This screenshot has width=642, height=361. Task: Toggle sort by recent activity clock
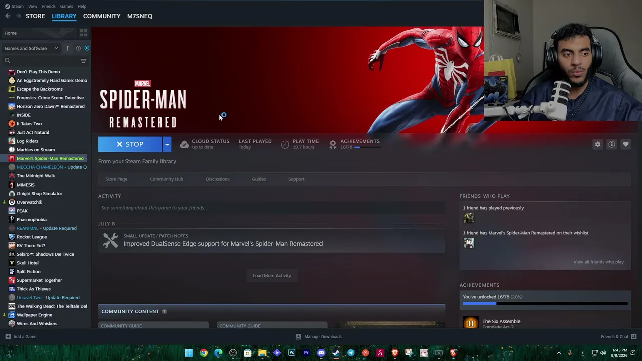point(78,48)
